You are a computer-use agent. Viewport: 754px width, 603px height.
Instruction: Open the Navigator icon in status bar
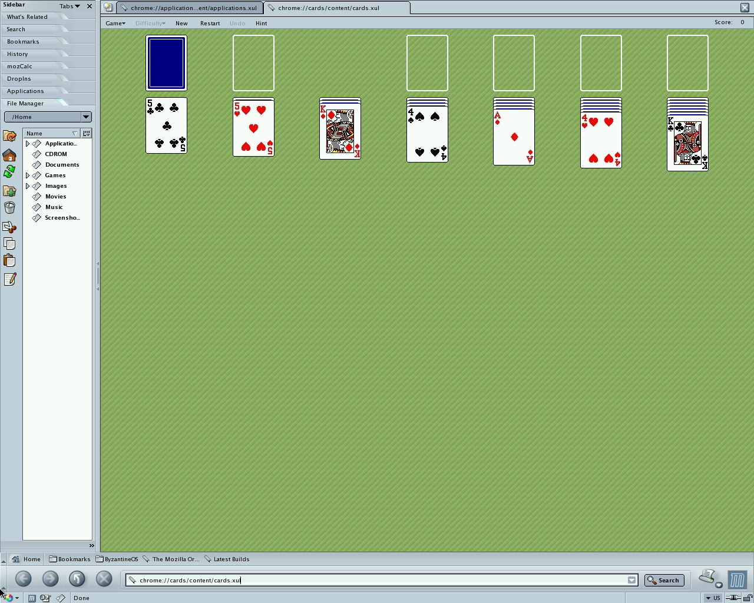click(x=32, y=598)
